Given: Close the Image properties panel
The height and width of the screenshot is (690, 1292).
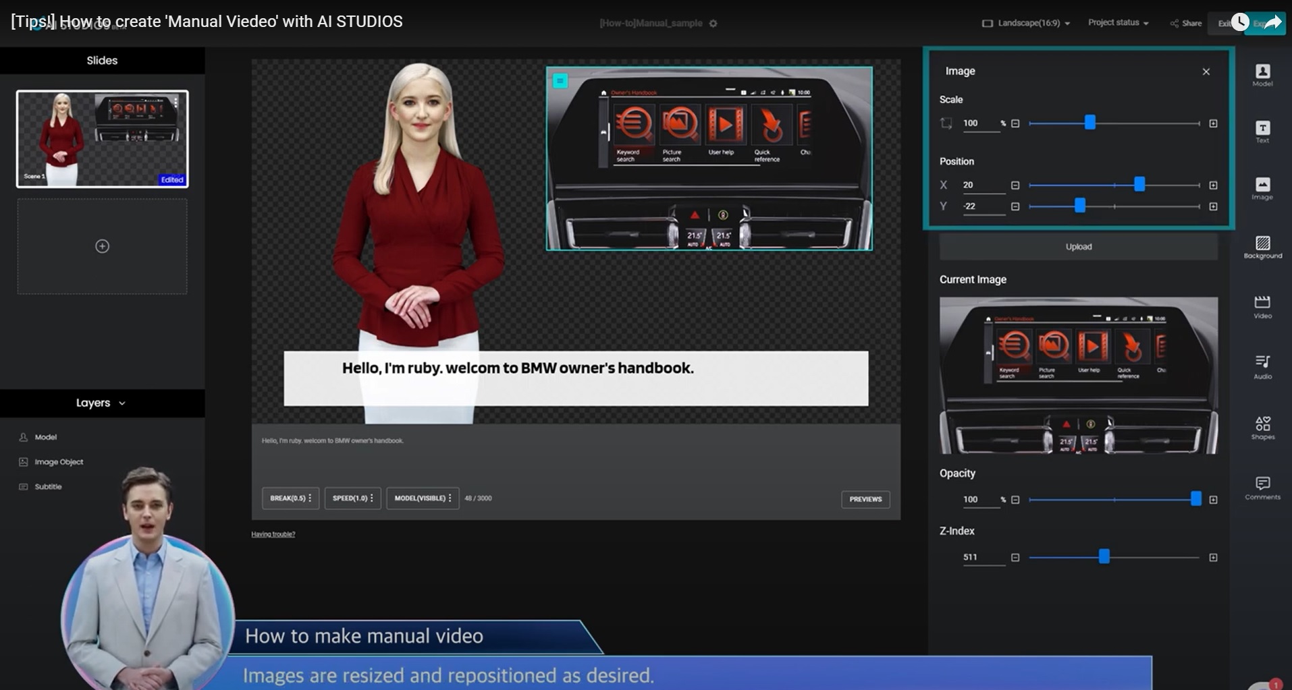Looking at the screenshot, I should [x=1206, y=71].
